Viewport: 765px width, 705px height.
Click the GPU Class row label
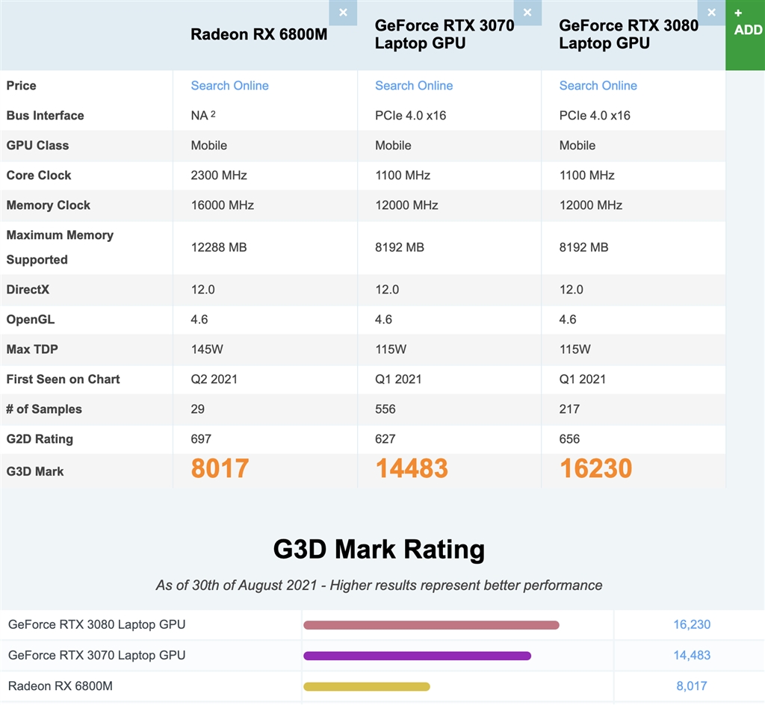coord(37,146)
